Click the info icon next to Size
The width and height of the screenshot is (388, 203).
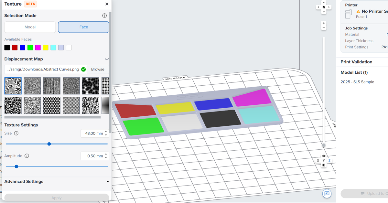[x=16, y=133]
